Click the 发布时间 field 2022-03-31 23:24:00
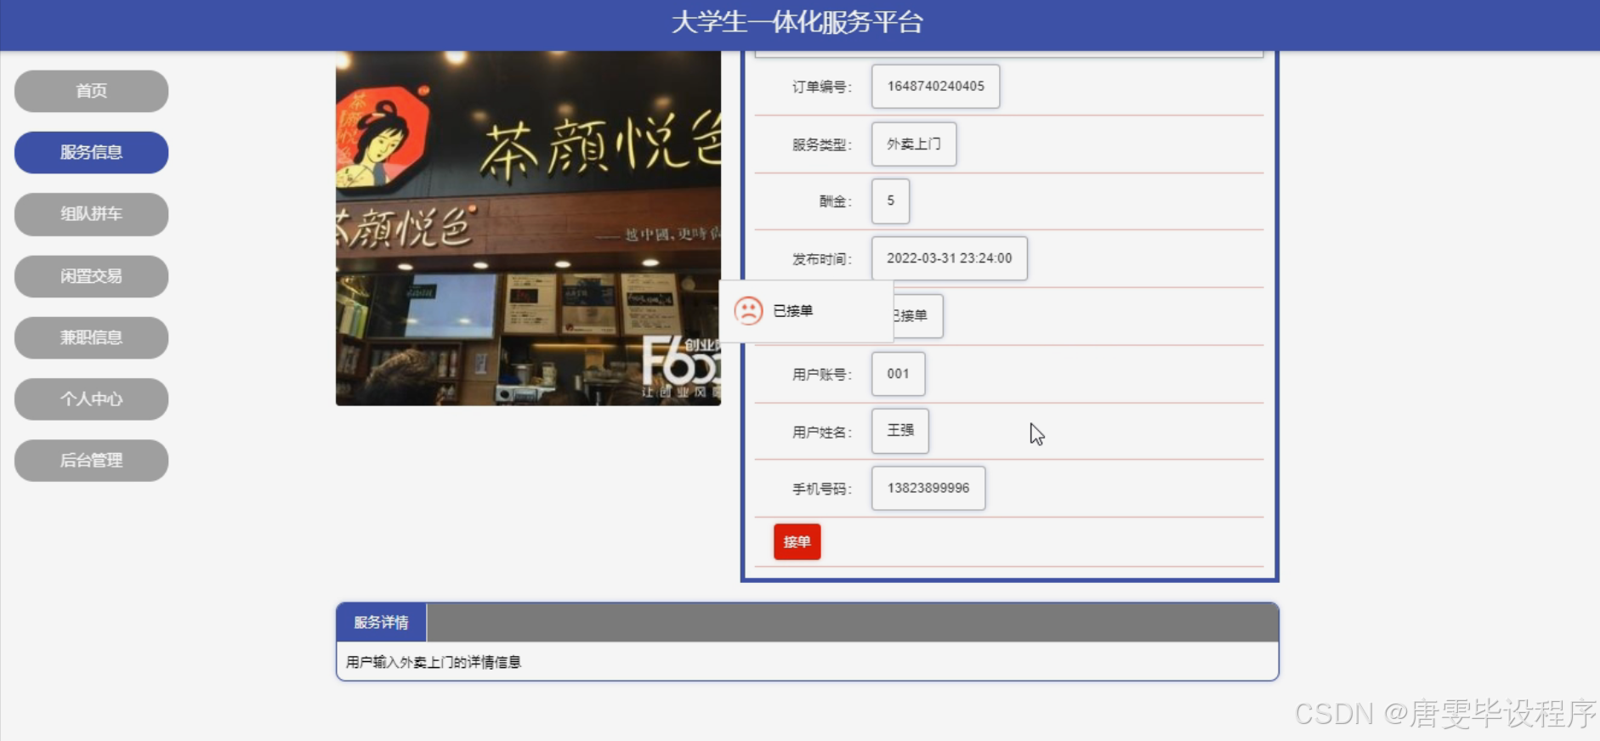Image resolution: width=1600 pixels, height=741 pixels. [x=949, y=258]
